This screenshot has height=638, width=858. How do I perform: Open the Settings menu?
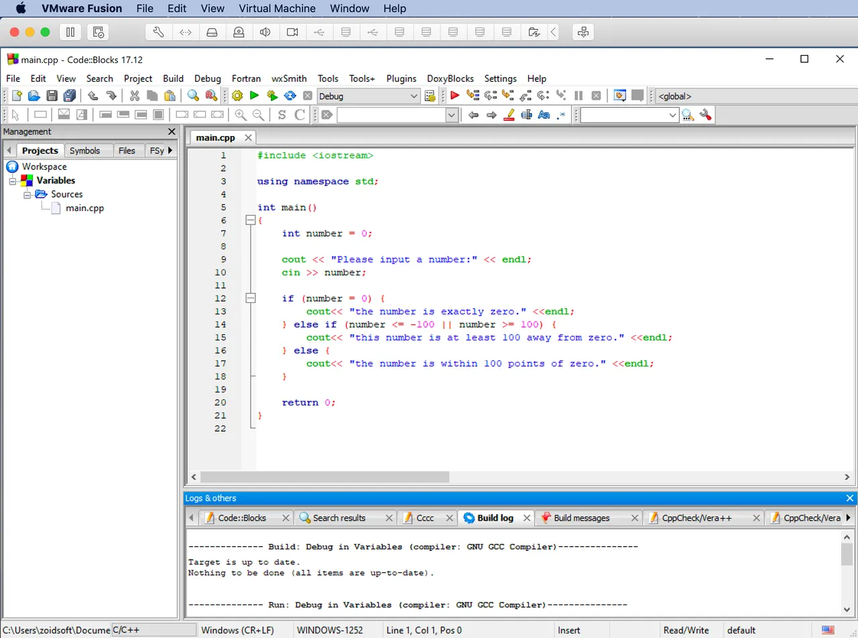coord(501,78)
